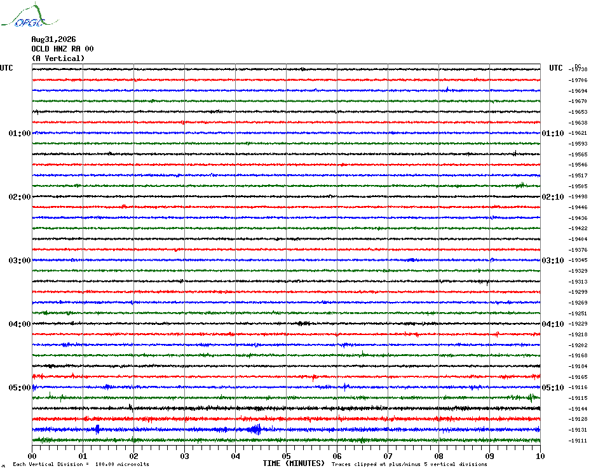Click the 02:00 UTC row label
The image size is (591, 473).
pos(20,197)
